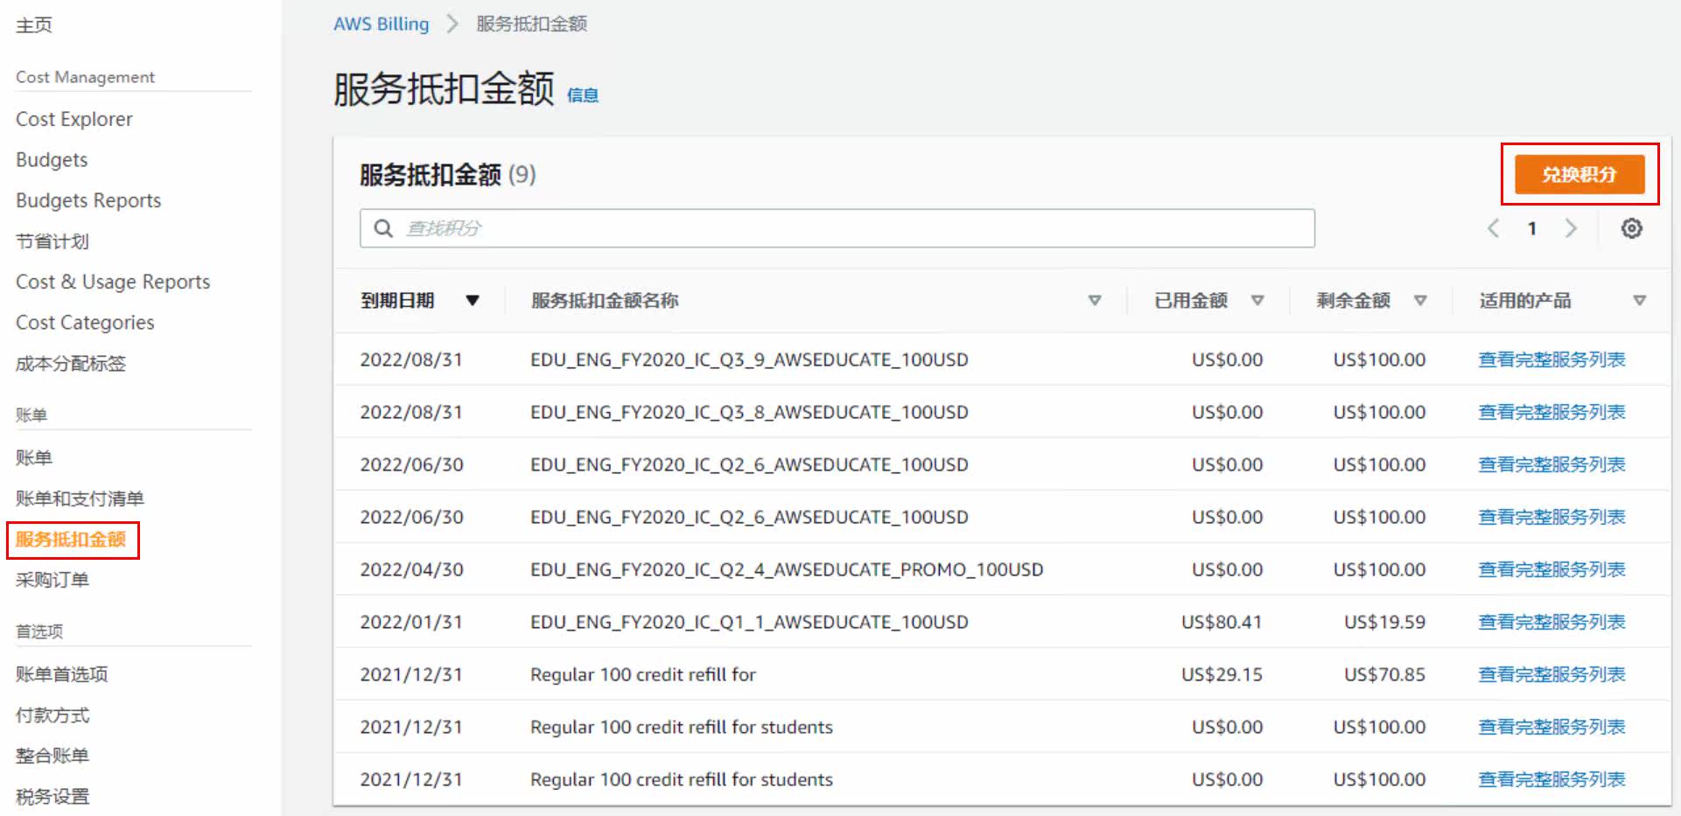Viewport: 1681px width, 816px height.
Task: Open Cost Explorer in sidebar
Action: (x=74, y=119)
